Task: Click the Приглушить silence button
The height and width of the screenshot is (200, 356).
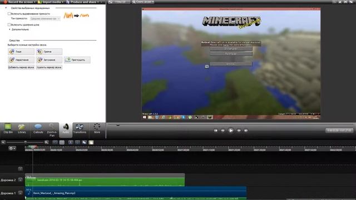Action: coord(77,60)
